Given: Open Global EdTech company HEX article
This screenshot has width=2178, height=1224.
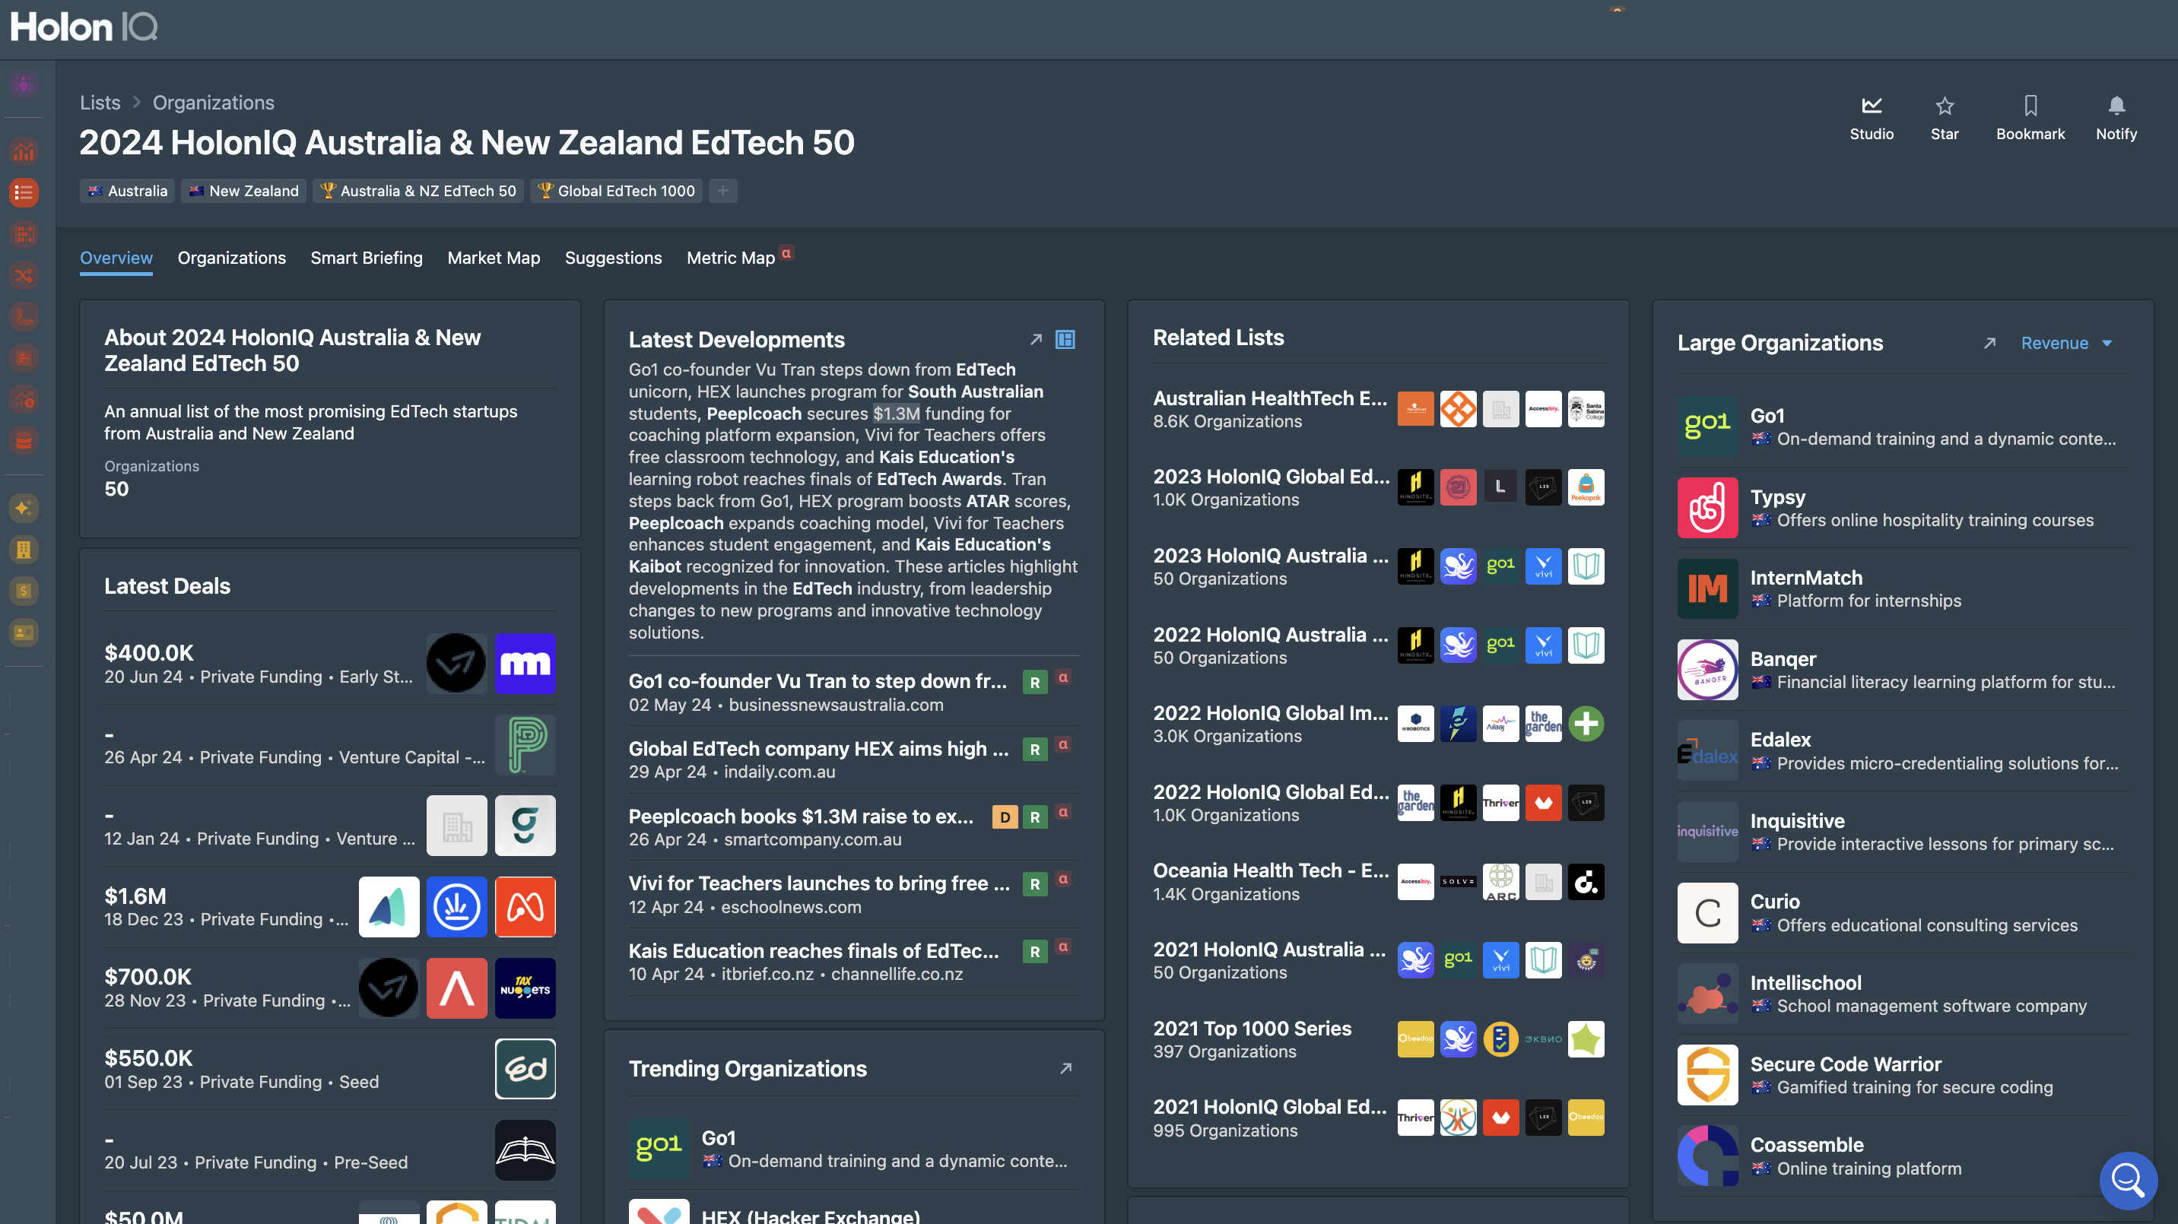Looking at the screenshot, I should (x=818, y=749).
